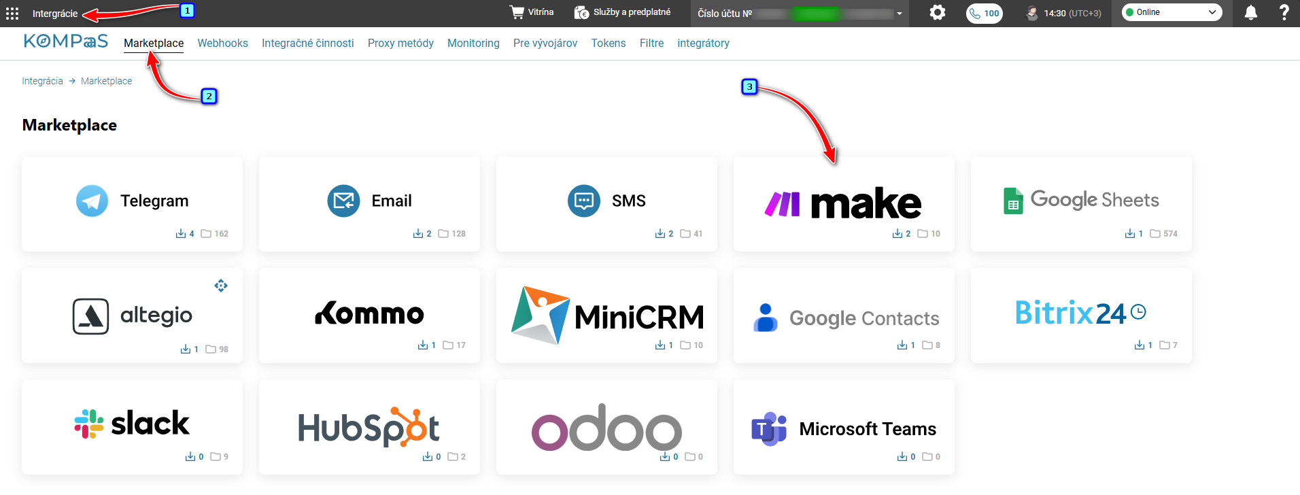This screenshot has height=495, width=1300.
Task: Open the Email integration card
Action: coord(369,204)
